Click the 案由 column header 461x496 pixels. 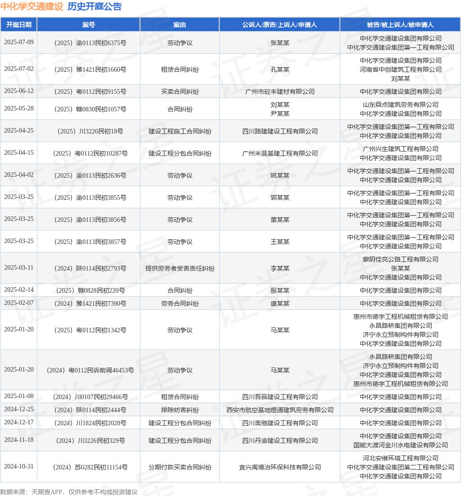[180, 25]
